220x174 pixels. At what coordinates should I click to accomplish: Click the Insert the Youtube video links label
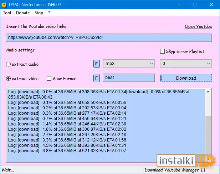click(36, 26)
